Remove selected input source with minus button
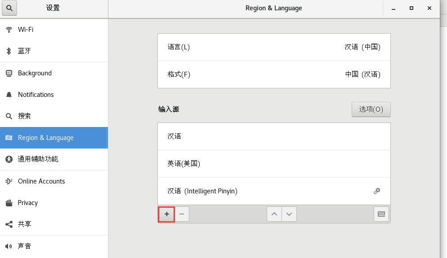Image resolution: width=447 pixels, height=258 pixels. point(182,214)
